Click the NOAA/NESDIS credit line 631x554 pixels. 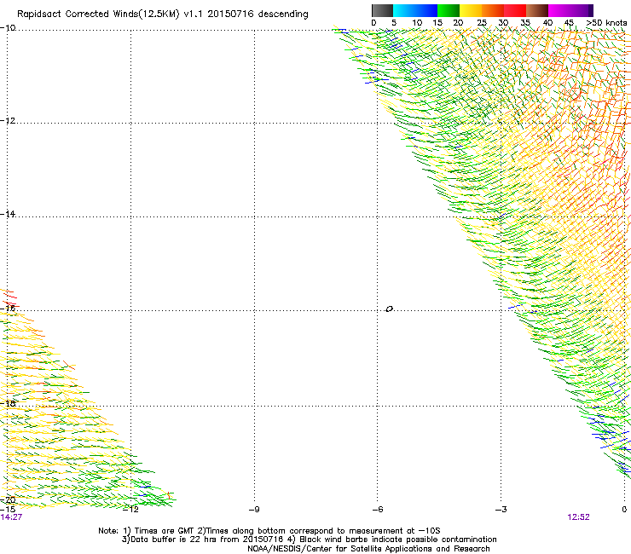368,549
